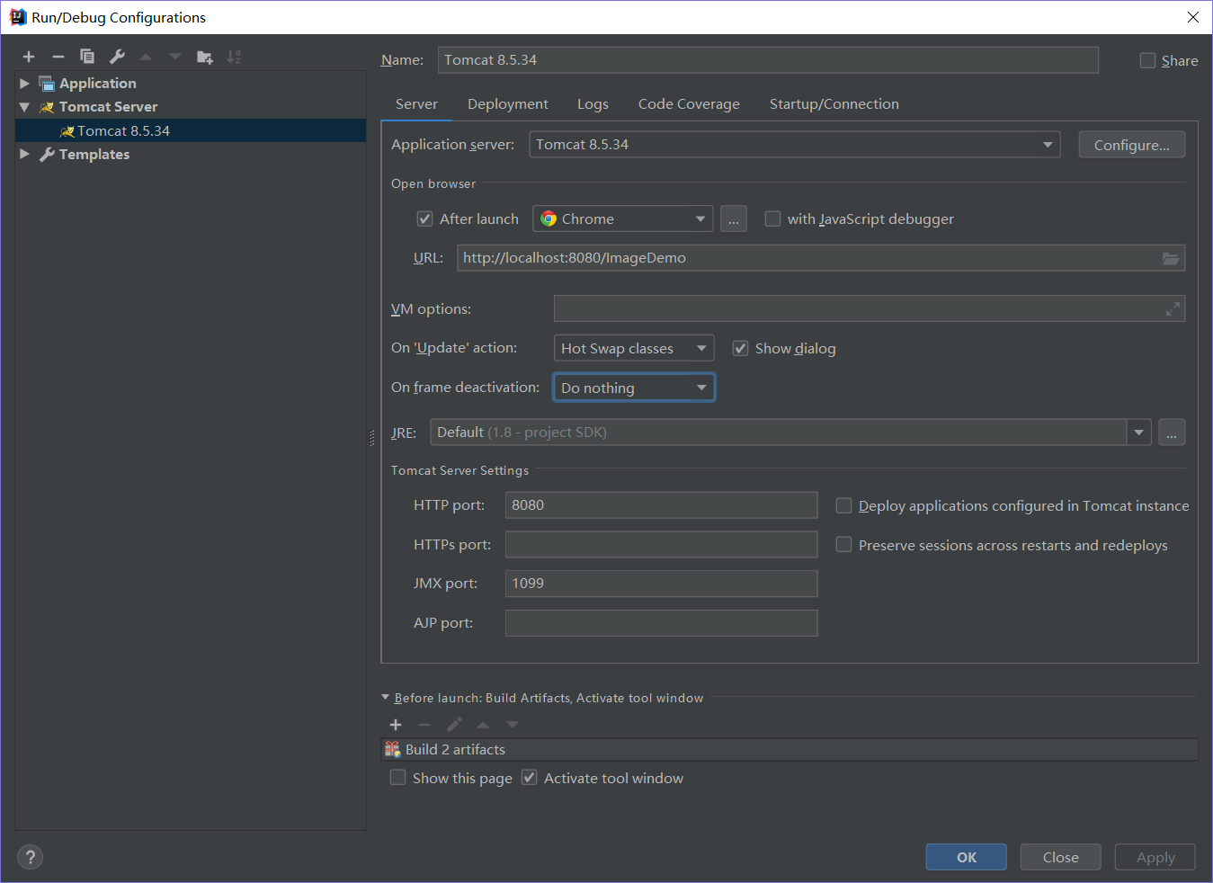Image resolution: width=1213 pixels, height=883 pixels.
Task: Open On 'Update' action dropdown
Action: (x=634, y=348)
